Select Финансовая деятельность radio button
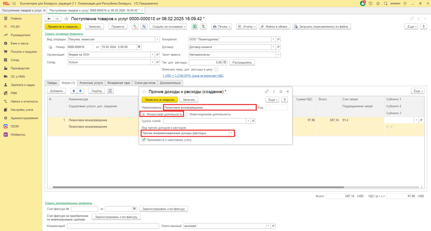431x231 pixels. coord(144,114)
